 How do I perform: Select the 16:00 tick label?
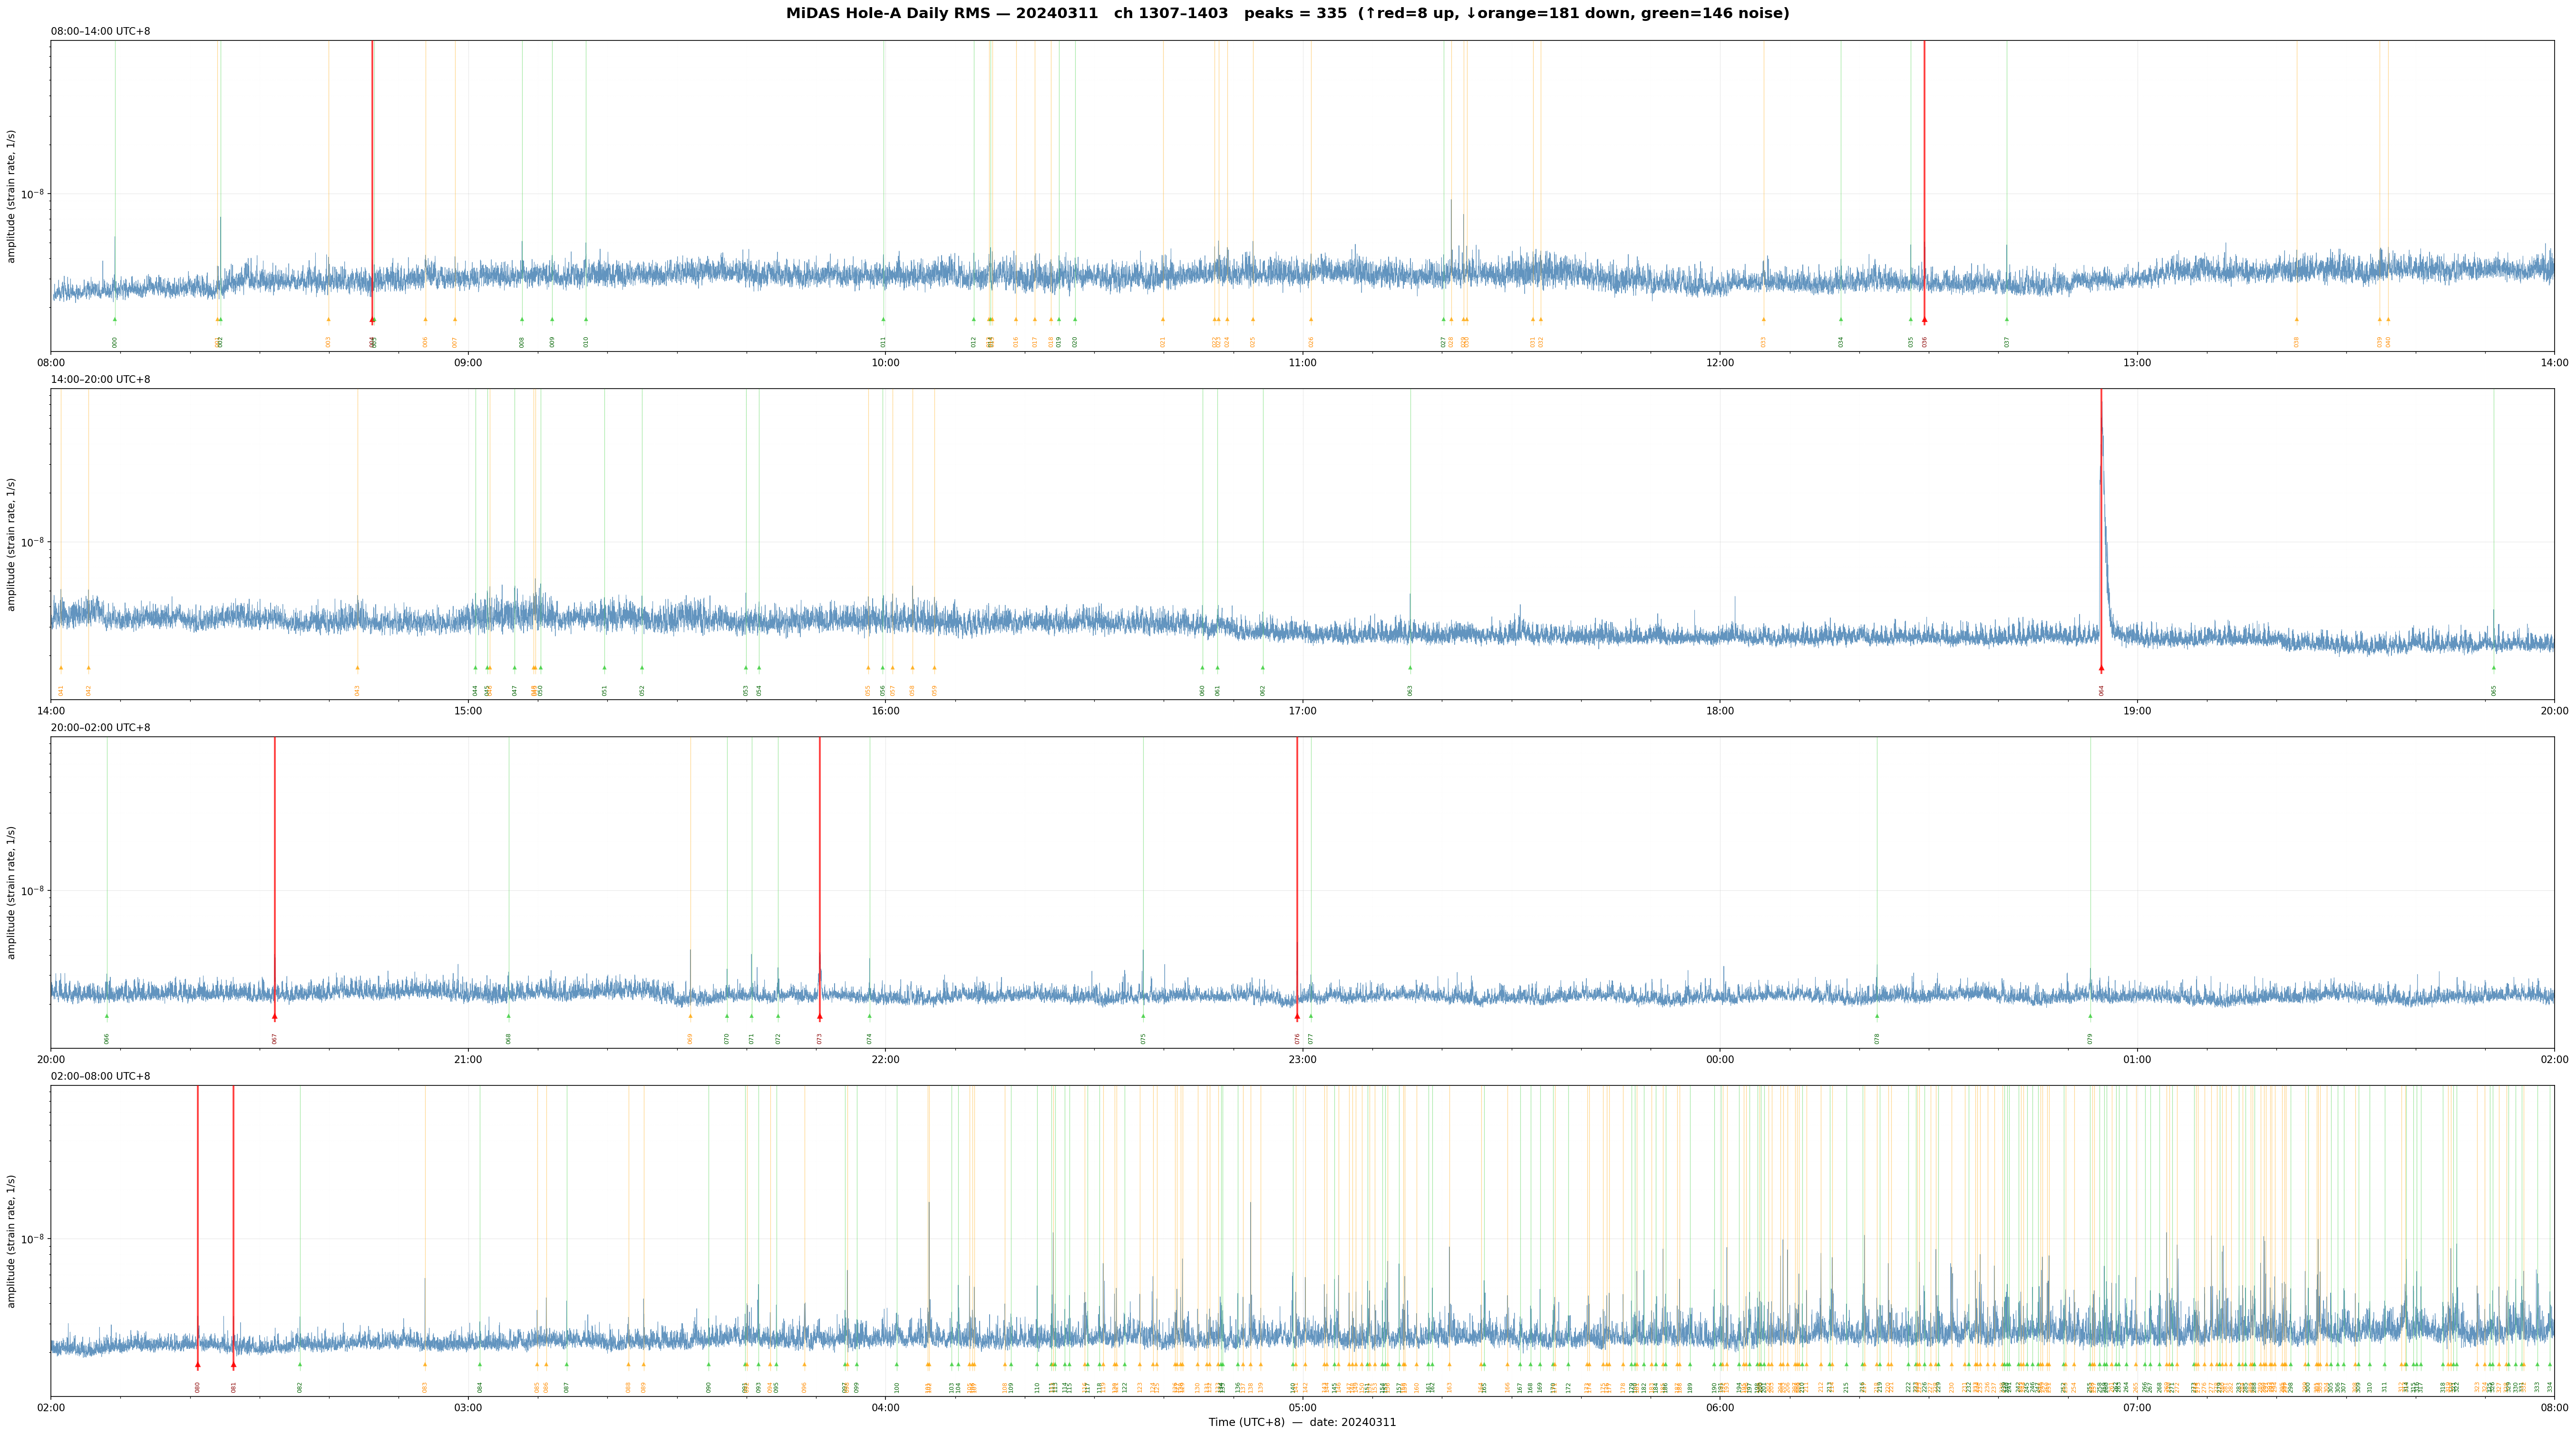[x=885, y=711]
